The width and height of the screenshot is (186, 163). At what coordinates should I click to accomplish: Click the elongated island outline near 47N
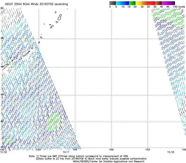[26, 54]
